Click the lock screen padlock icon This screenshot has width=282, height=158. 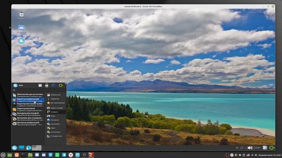[47, 86]
